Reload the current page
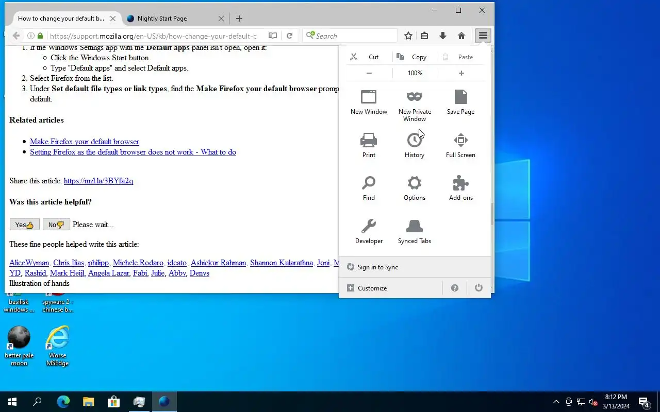Image resolution: width=660 pixels, height=412 pixels. click(x=290, y=36)
